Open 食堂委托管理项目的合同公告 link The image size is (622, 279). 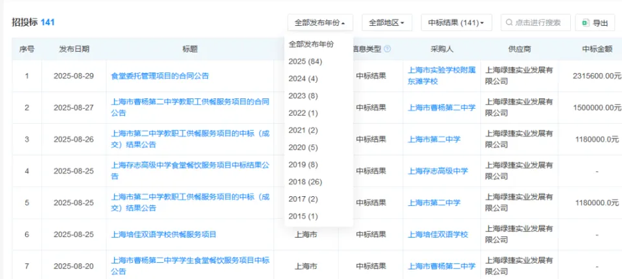pyautogui.click(x=160, y=76)
